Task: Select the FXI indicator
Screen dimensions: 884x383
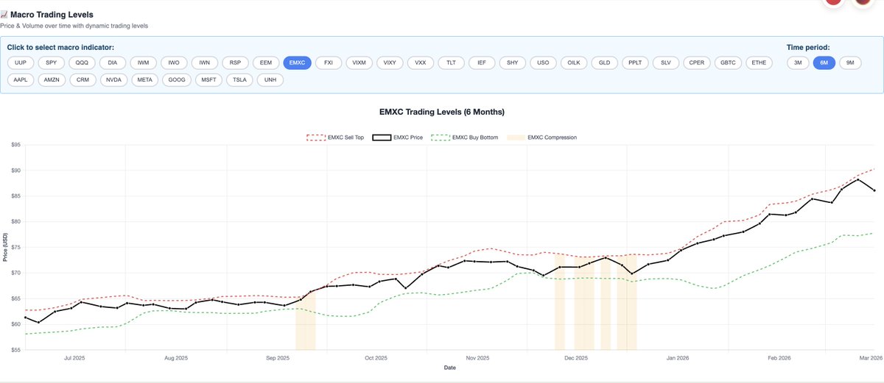Action: point(329,62)
